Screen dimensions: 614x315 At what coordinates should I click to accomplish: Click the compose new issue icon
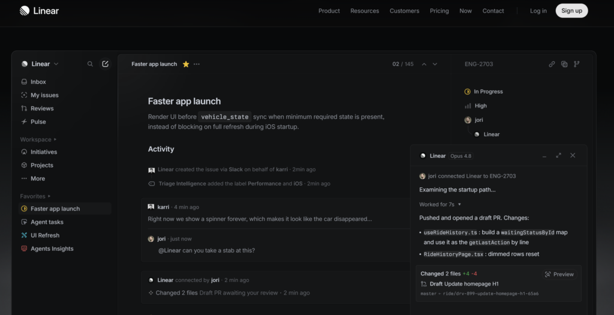106,64
